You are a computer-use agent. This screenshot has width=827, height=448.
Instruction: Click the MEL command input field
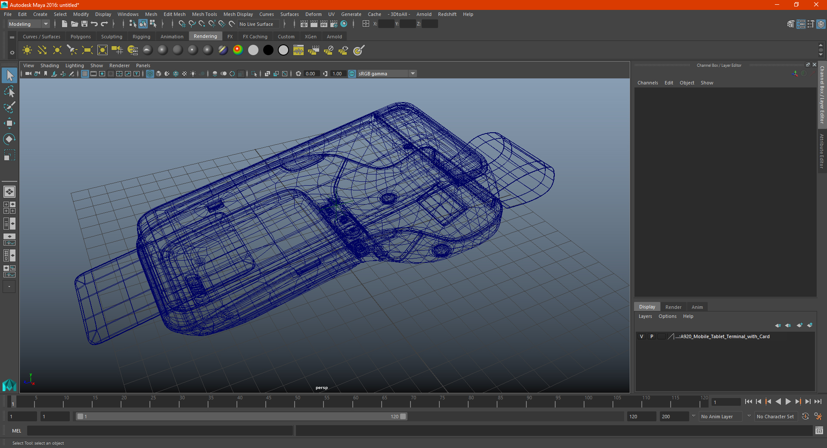(x=160, y=430)
